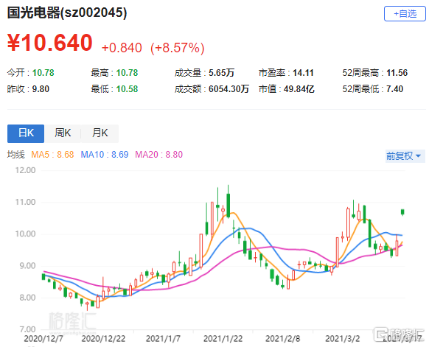Click the 2020/12/7 date label

pos(43,339)
